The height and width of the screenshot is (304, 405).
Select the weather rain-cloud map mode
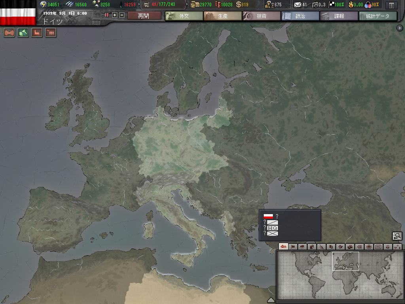(x=302, y=247)
